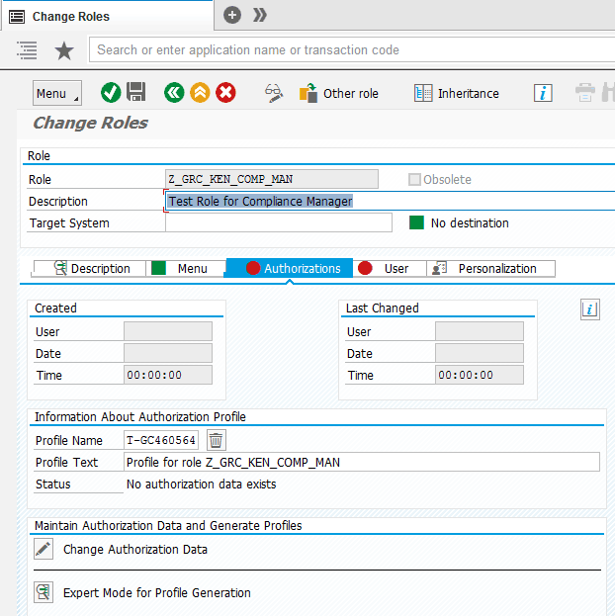Screen dimensions: 615x616
Task: Click the red Cancel icon
Action: pyautogui.click(x=225, y=93)
